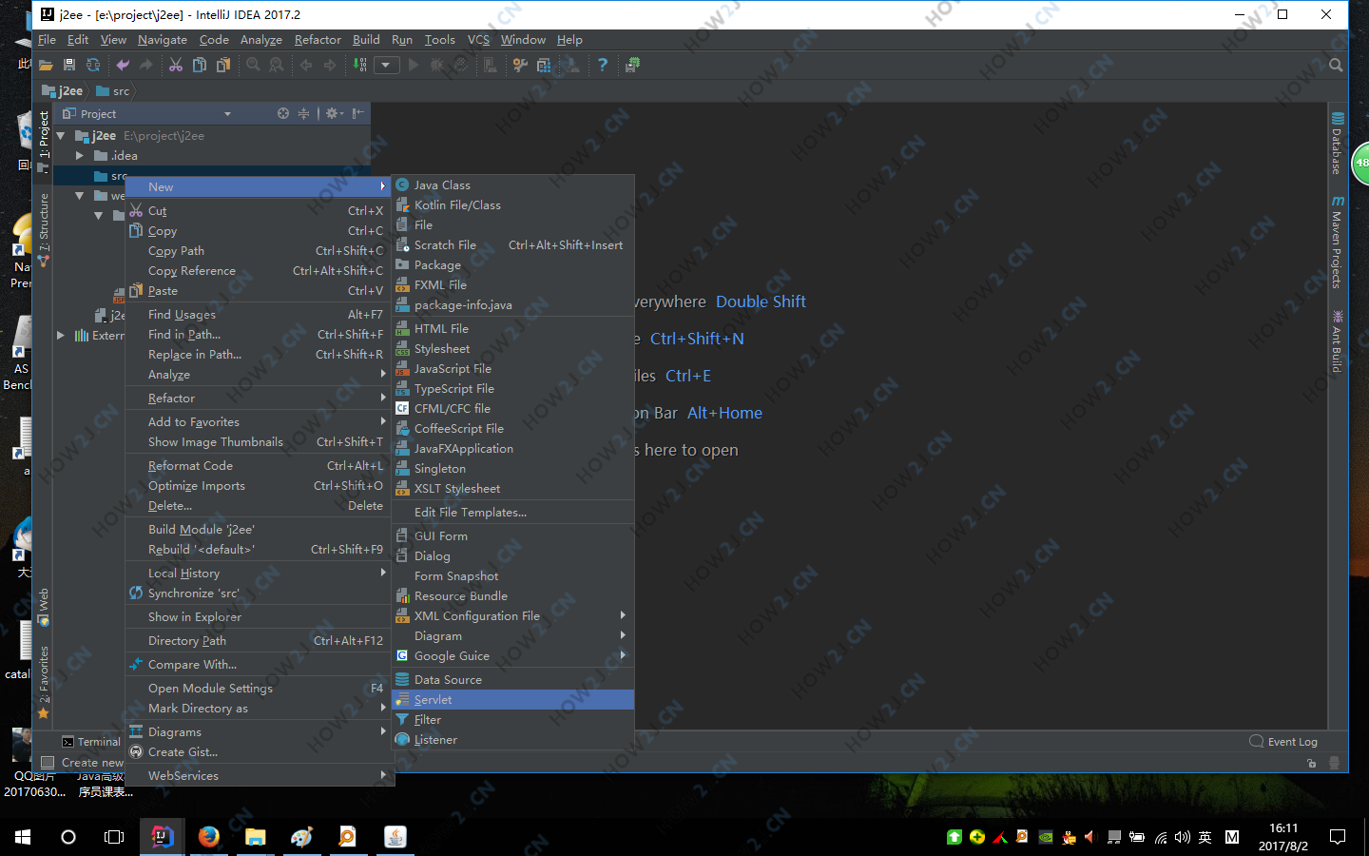Viewport: 1369px width, 856px height.
Task: Click the Replace toolbar icon
Action: pos(277,66)
